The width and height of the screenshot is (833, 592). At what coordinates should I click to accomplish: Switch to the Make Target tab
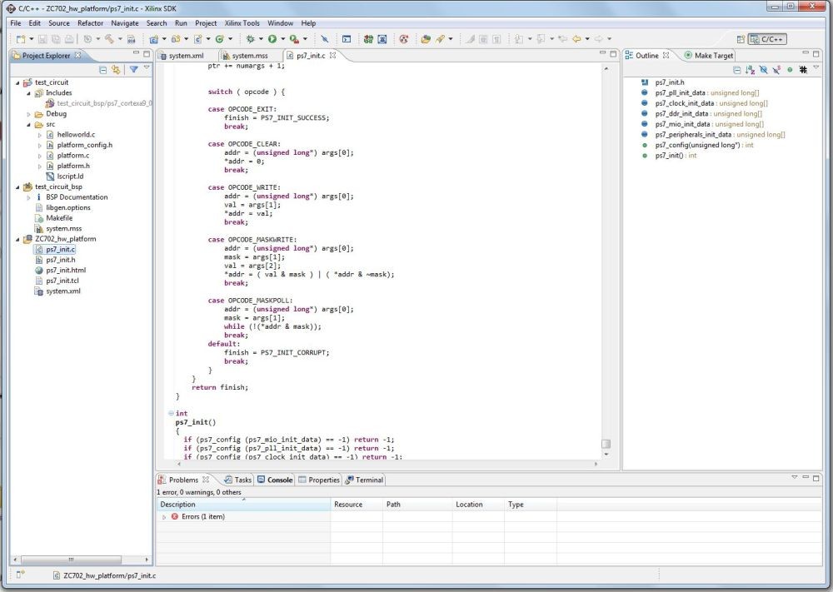point(709,55)
